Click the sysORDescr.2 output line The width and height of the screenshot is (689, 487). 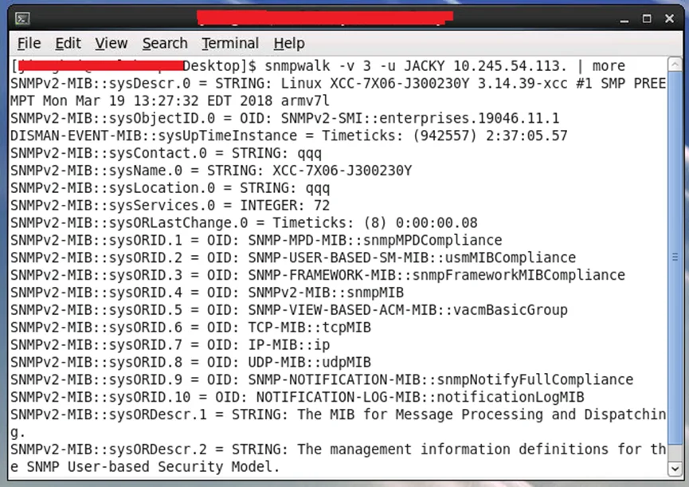339,458
